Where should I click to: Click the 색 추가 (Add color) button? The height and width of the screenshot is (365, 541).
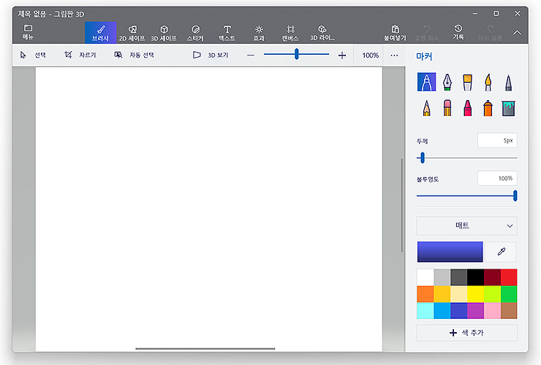click(x=467, y=333)
